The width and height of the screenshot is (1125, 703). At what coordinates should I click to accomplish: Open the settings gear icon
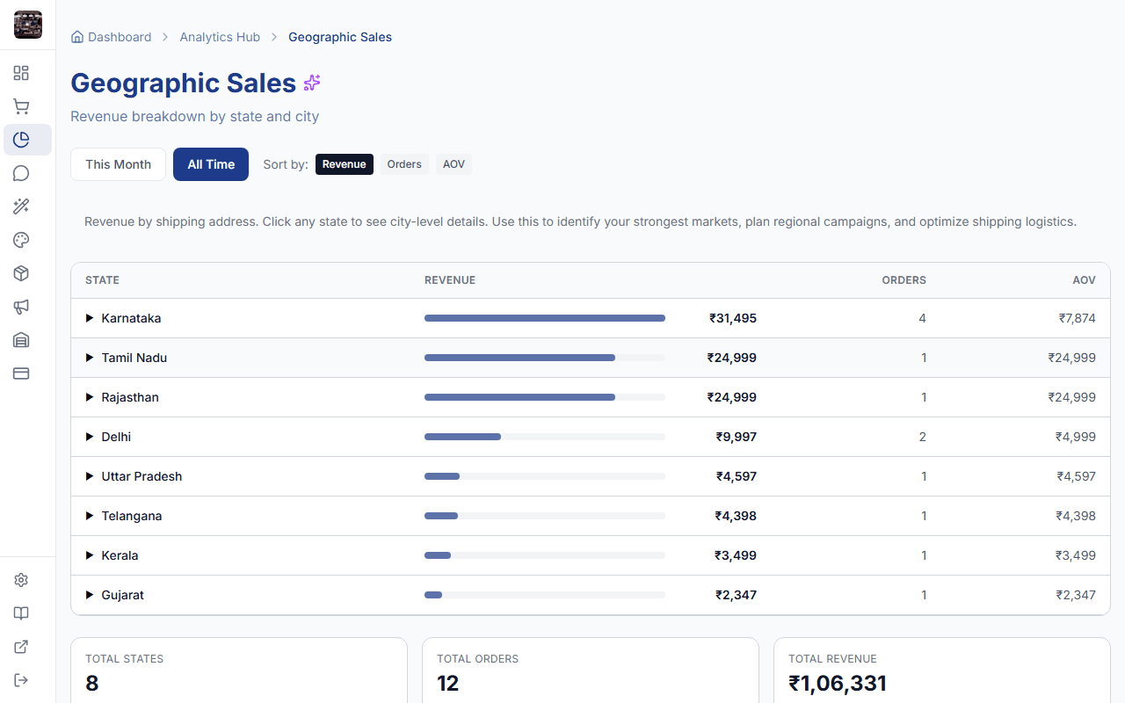point(21,580)
